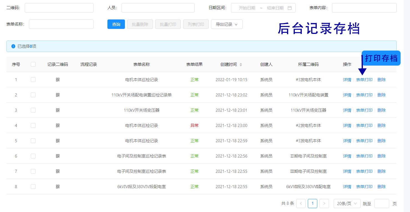410x212 pixels.
Task: Click the 表单名称 column header
Action: (x=141, y=64)
